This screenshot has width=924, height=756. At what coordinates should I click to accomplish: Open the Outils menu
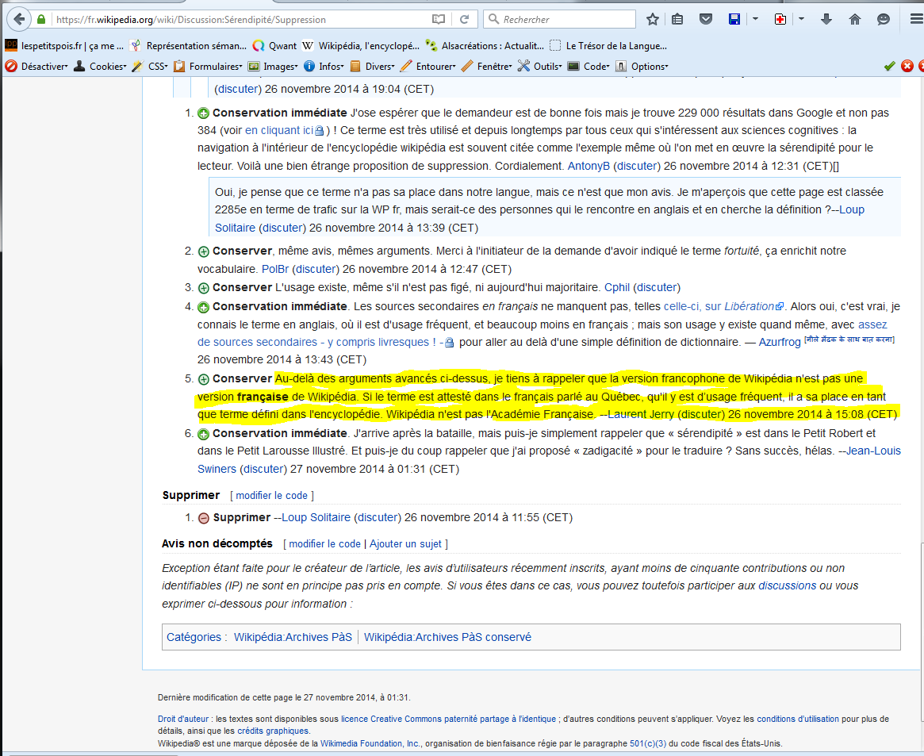[540, 67]
